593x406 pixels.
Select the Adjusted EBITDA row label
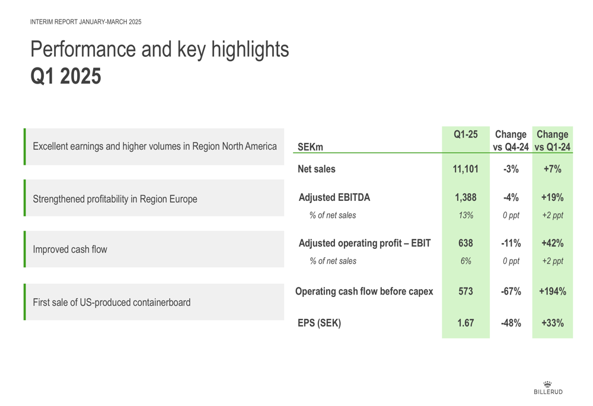coord(334,197)
